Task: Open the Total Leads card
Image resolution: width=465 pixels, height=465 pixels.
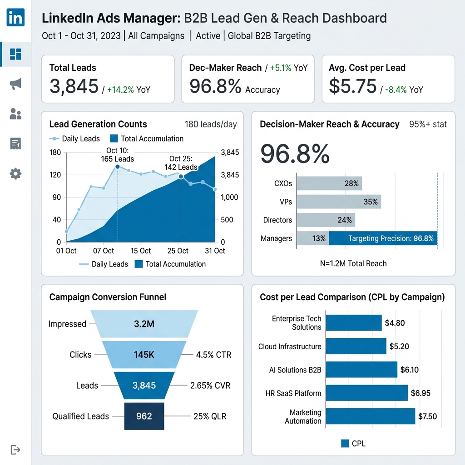Action: pos(108,79)
